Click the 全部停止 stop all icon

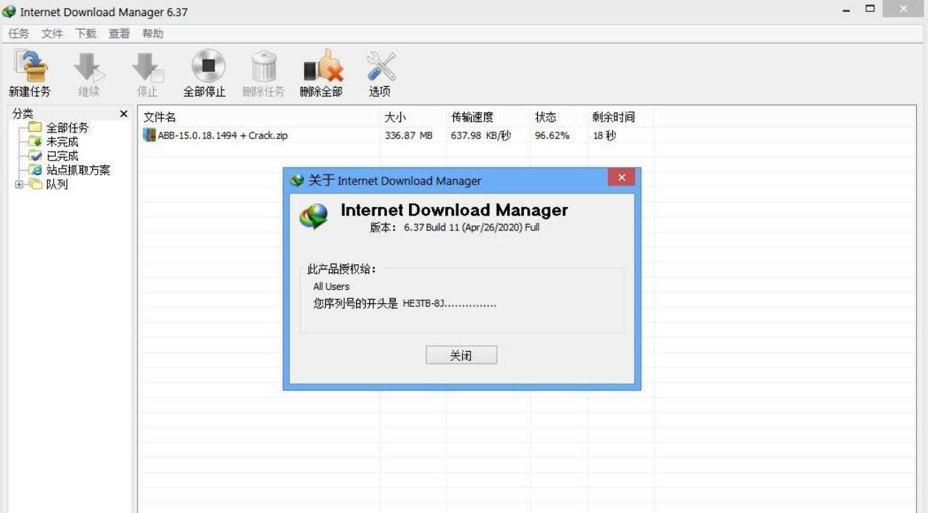tap(208, 66)
